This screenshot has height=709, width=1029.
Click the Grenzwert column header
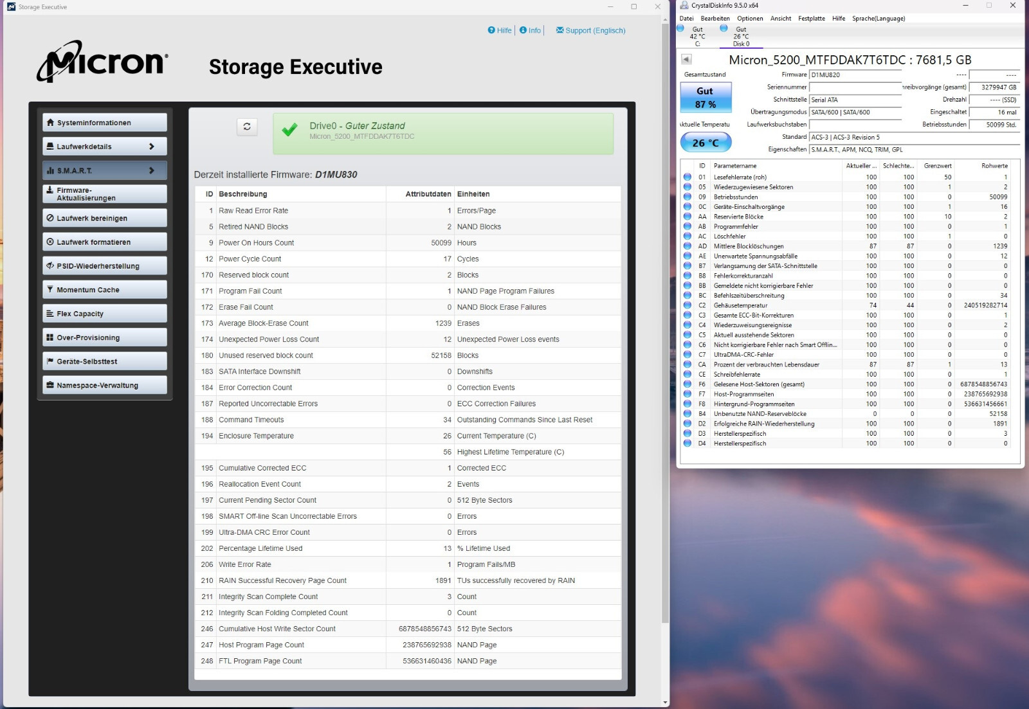[937, 166]
